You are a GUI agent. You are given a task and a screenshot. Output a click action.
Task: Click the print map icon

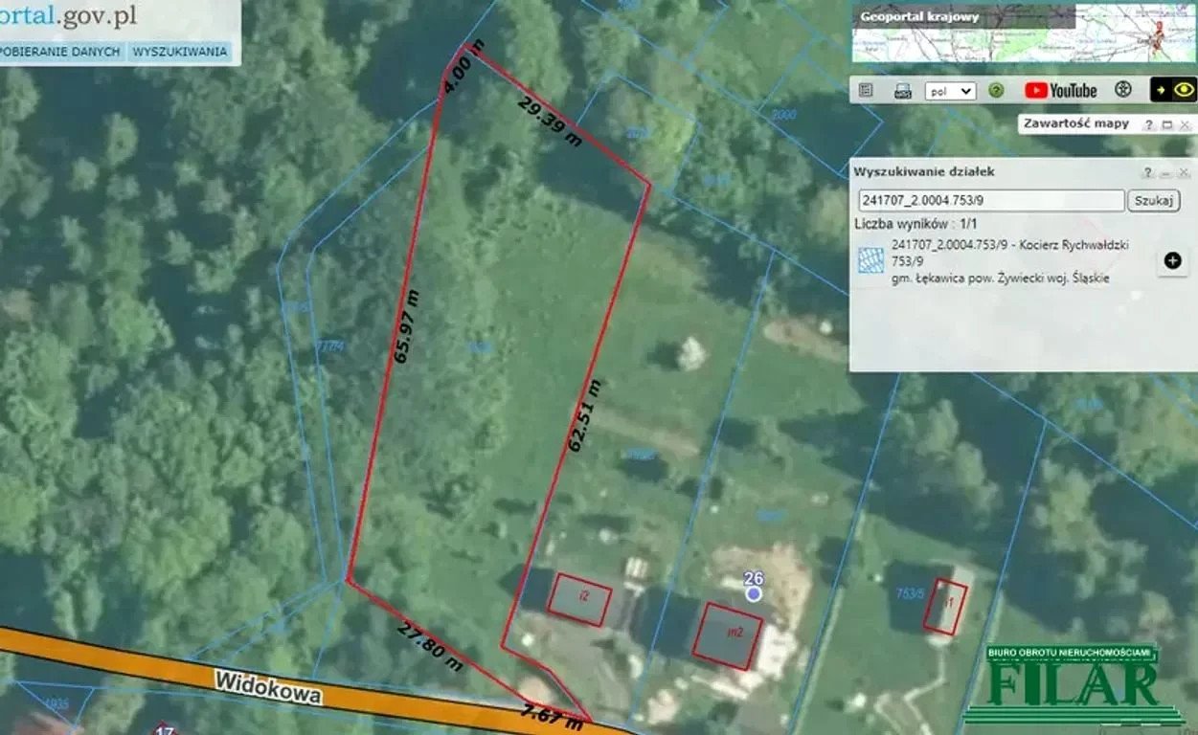pyautogui.click(x=901, y=90)
